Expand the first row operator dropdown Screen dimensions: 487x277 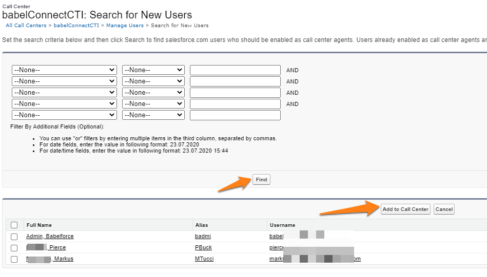click(153, 70)
